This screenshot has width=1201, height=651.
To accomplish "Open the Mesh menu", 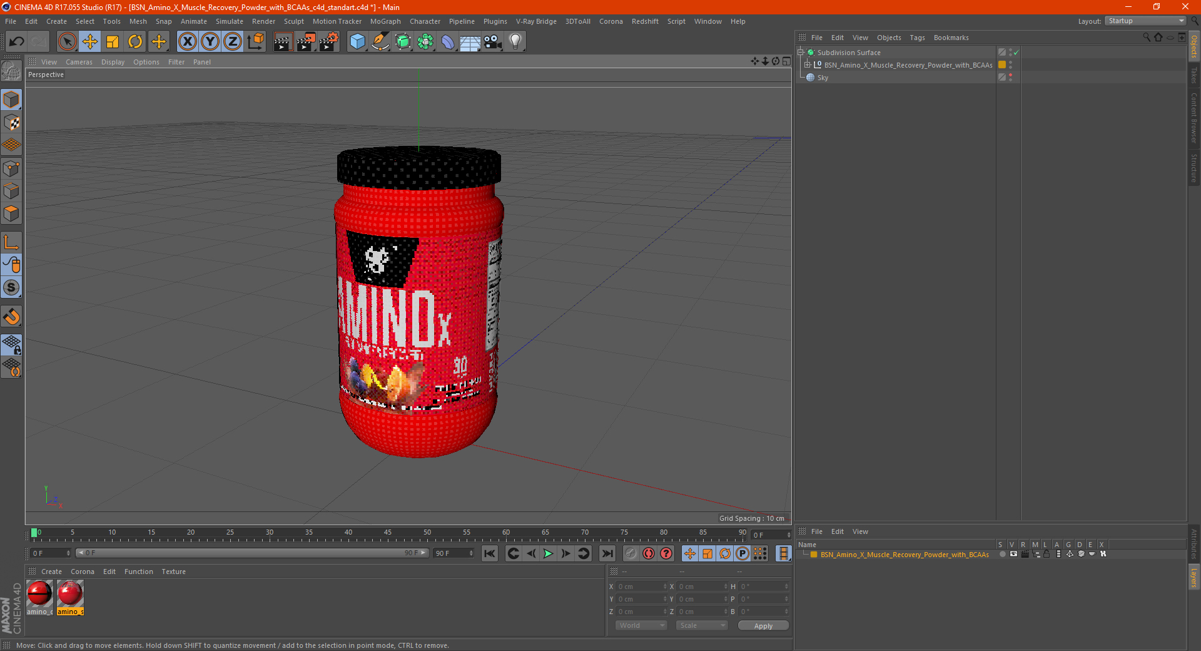I will point(138,21).
